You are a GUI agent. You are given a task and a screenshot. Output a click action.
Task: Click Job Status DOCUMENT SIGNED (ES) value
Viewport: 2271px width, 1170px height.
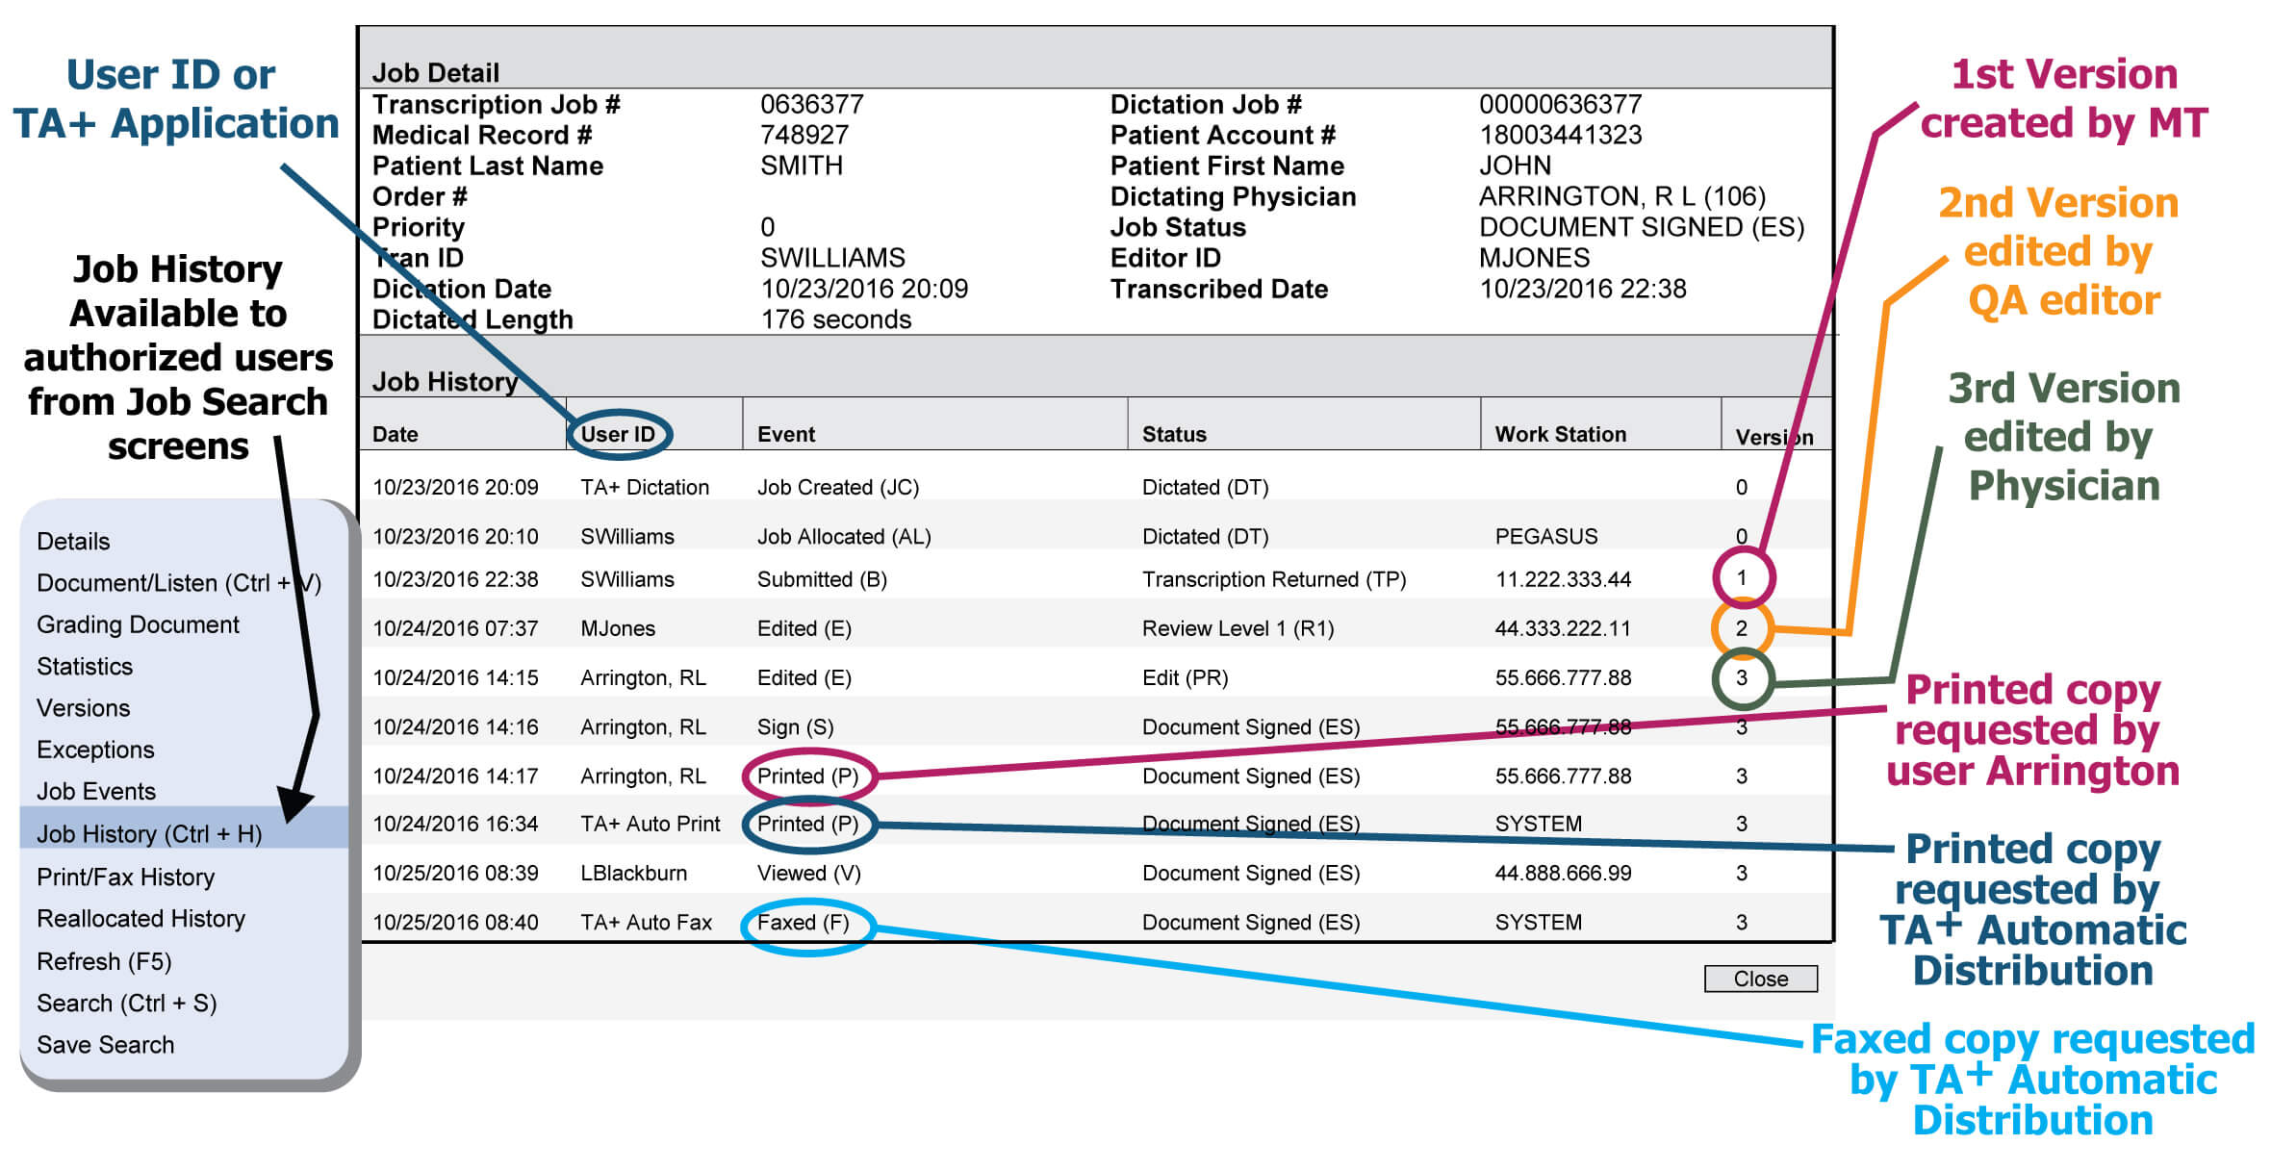tap(1642, 227)
